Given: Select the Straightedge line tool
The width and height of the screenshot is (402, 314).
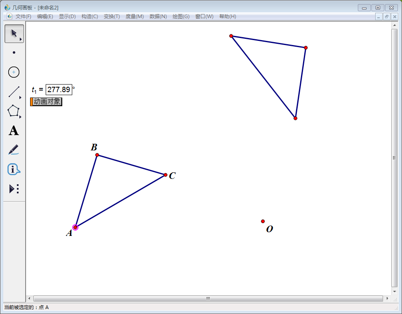Looking at the screenshot, I should 14,92.
